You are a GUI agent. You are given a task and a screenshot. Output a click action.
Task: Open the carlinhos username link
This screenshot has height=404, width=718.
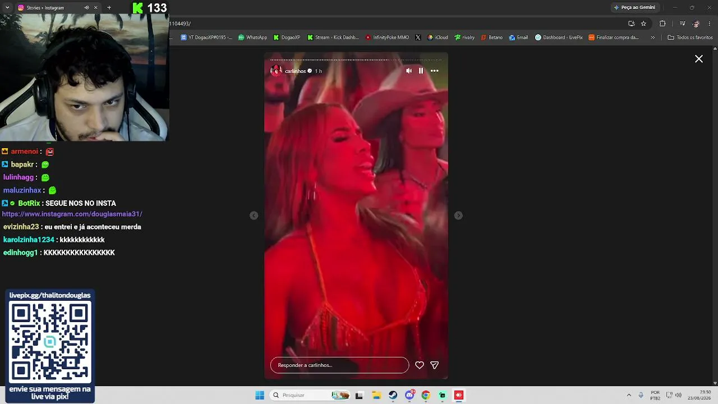(295, 71)
